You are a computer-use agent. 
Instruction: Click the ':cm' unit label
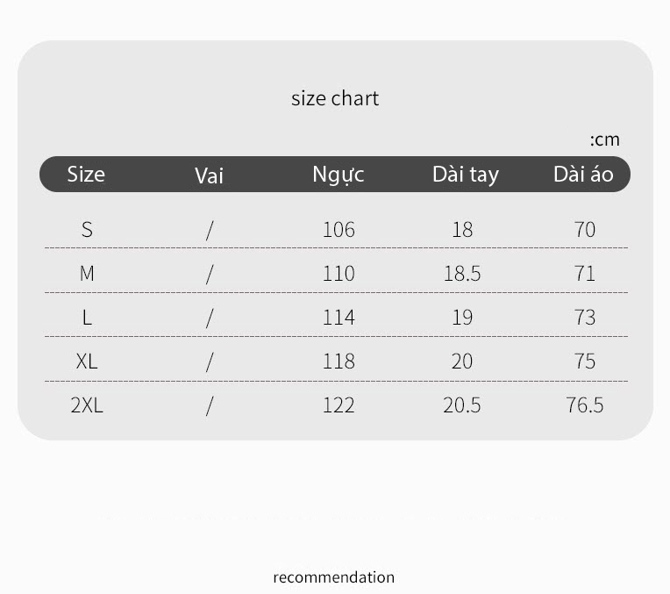click(604, 140)
